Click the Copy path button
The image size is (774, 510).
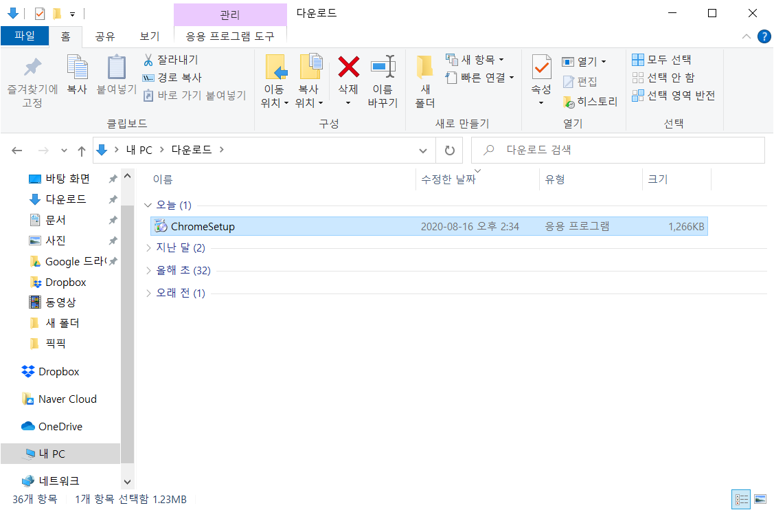pos(172,78)
